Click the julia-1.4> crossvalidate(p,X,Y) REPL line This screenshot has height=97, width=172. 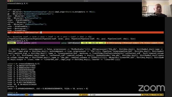(x=23, y=64)
